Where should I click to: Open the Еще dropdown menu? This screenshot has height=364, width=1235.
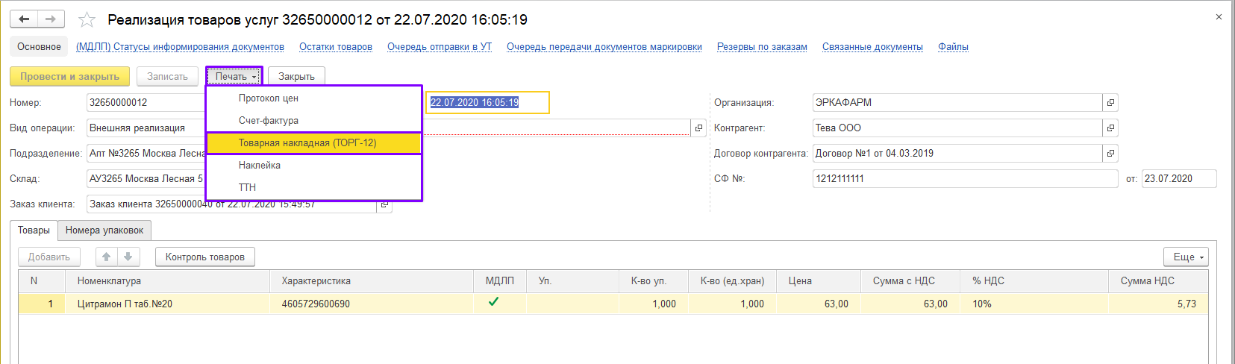(x=1186, y=257)
